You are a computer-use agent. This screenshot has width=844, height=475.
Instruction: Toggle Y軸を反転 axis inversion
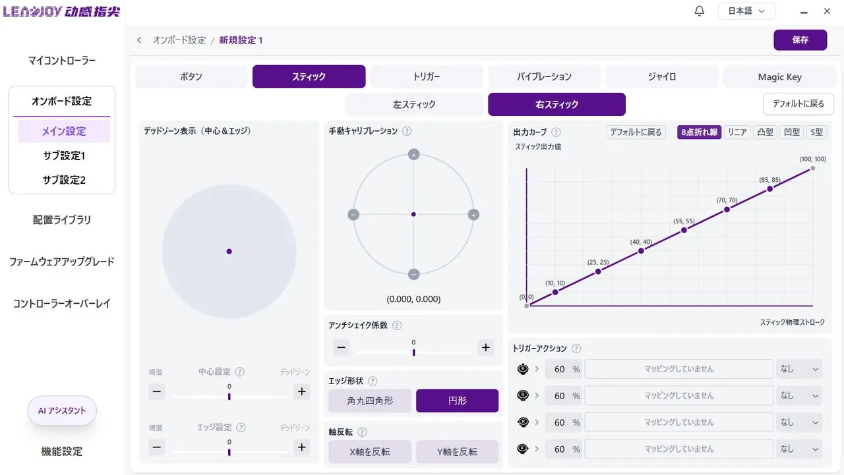(457, 452)
